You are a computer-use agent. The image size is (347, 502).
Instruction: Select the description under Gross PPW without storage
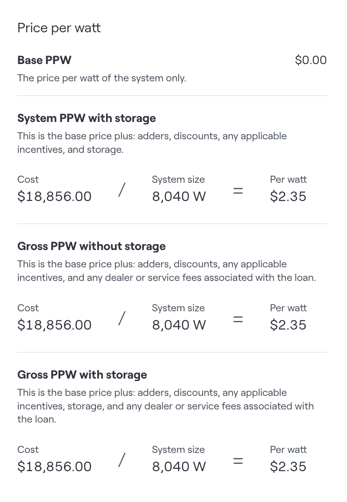166,271
